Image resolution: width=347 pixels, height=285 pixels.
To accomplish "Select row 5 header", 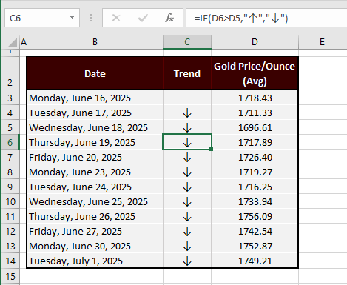I will (10, 127).
